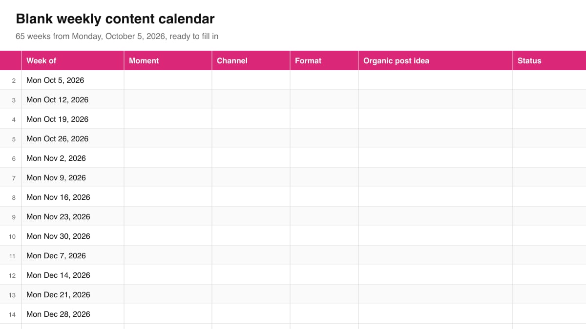The image size is (586, 329).
Task: Click the '65 weeks from Monday' subtitle
Action: (117, 36)
